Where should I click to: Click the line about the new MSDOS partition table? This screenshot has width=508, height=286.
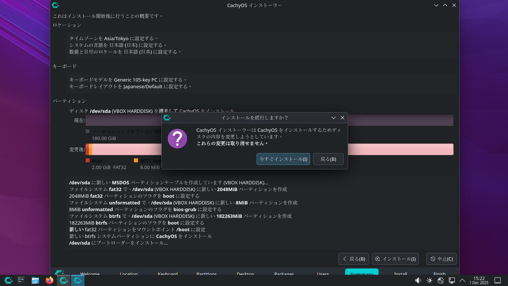pyautogui.click(x=168, y=182)
